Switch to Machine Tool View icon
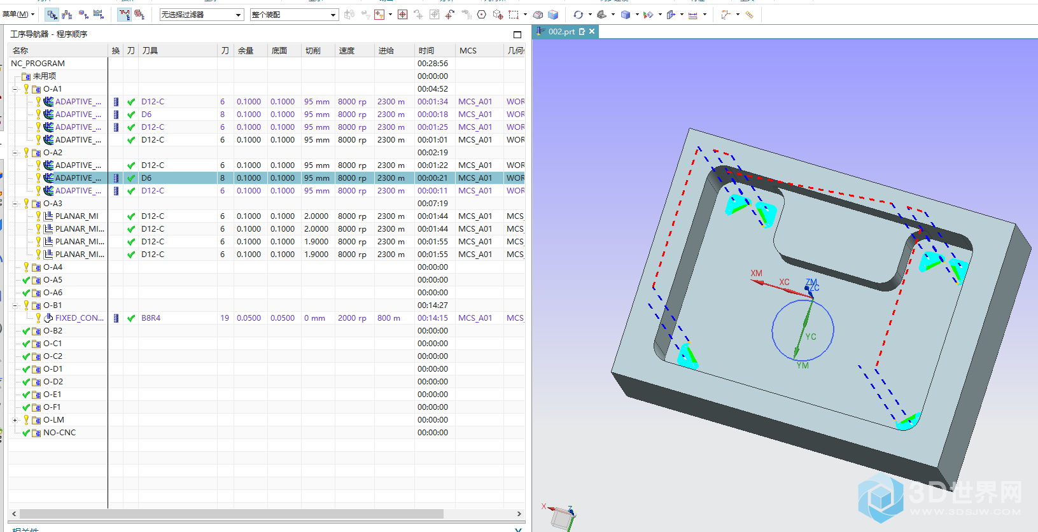1038x532 pixels. coord(67,14)
